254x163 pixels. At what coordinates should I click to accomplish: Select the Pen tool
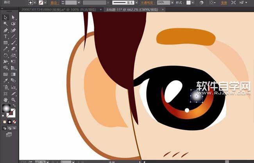[x=5, y=30]
